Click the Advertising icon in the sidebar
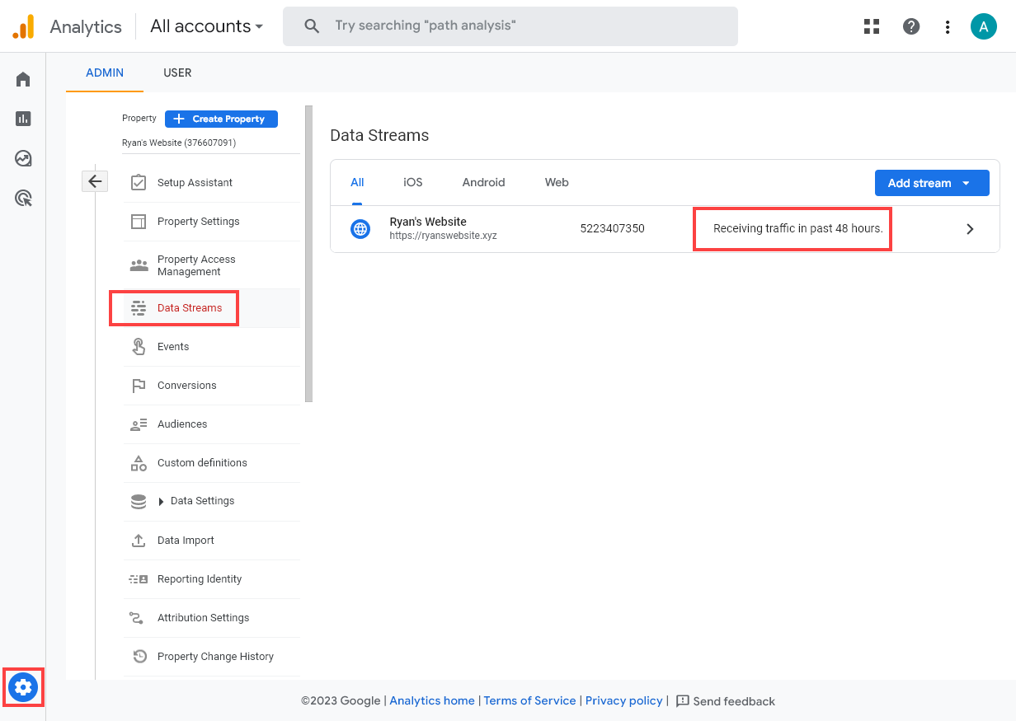This screenshot has height=721, width=1016. click(22, 198)
